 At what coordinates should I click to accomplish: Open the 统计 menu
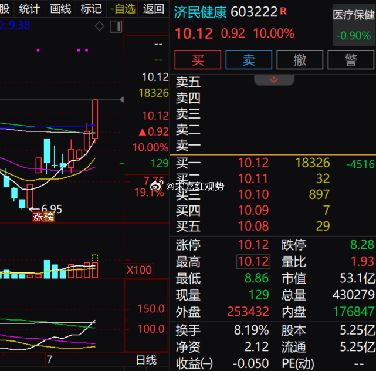coord(29,9)
